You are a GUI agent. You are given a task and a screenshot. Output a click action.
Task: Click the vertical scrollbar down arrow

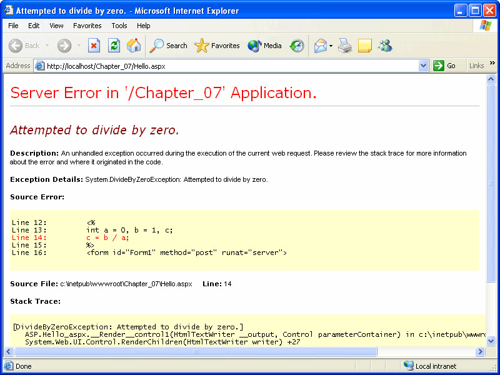tap(491, 341)
